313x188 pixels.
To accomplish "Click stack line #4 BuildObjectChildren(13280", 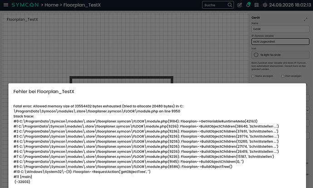I will (x=146, y=141).
